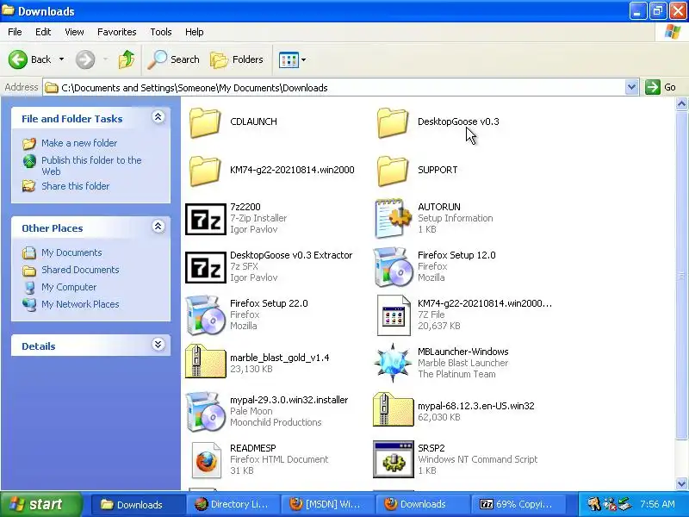Click the Share this folder icon
689x517 pixels.
tap(29, 186)
